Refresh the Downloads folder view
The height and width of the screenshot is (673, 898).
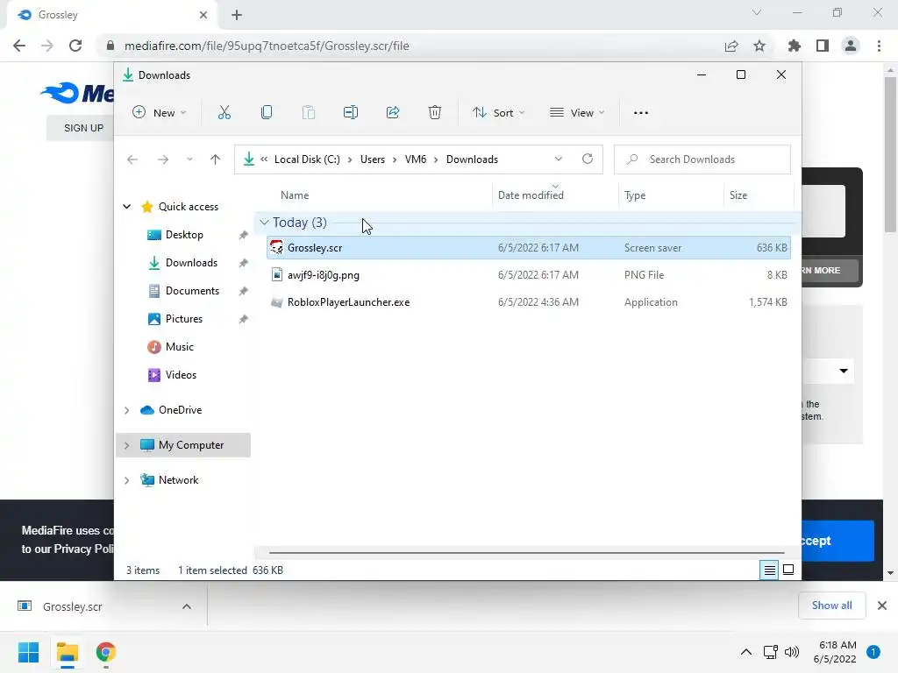click(588, 159)
